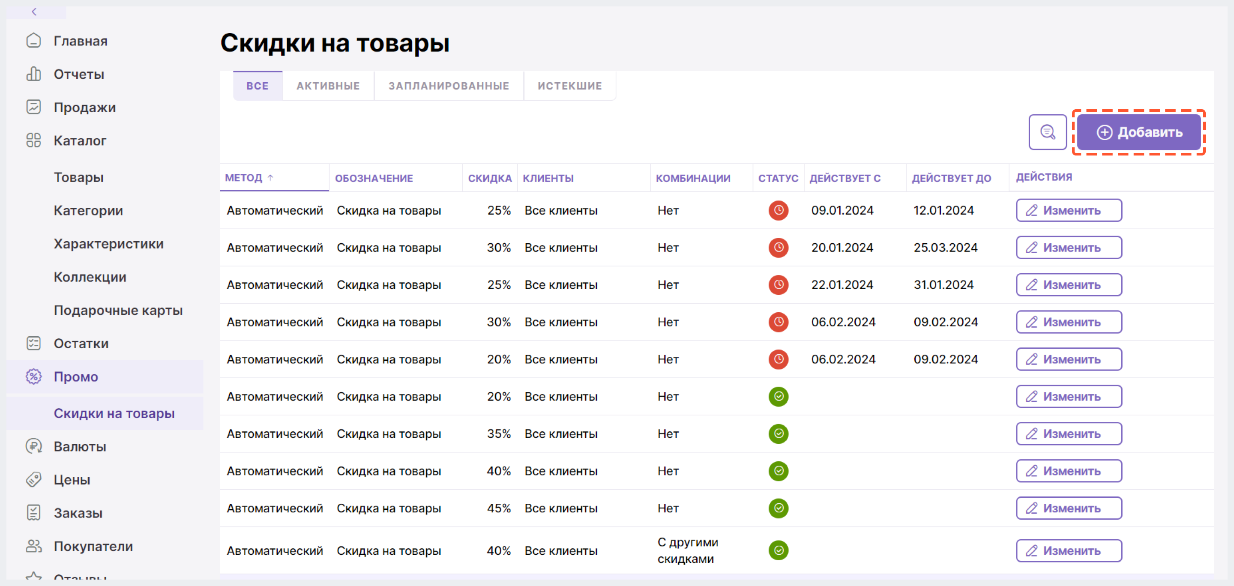Open Коллекции submenu item
Image resolution: width=1234 pixels, height=586 pixels.
tap(90, 277)
